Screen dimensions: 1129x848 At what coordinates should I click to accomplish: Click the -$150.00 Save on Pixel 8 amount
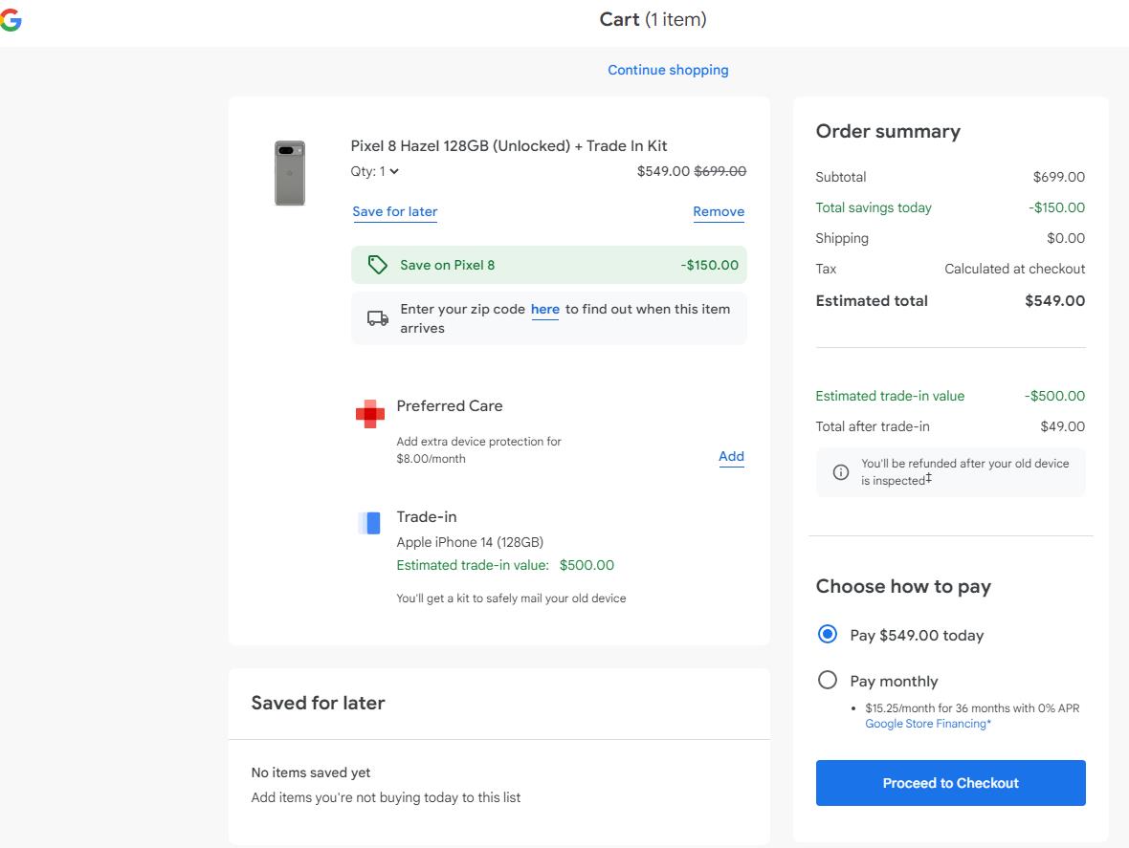[709, 265]
